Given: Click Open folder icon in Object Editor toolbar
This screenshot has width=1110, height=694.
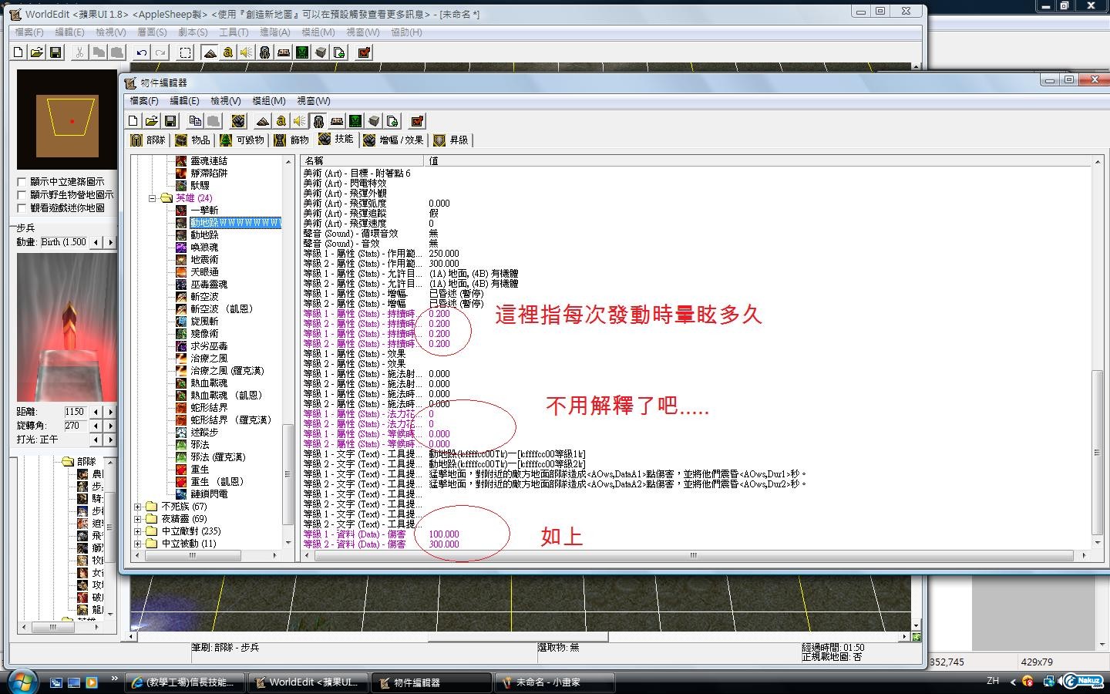Looking at the screenshot, I should (152, 121).
